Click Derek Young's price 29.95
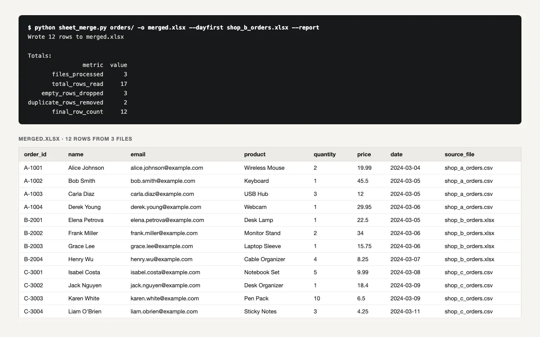Screen dimensions: 540x337 (x=364, y=207)
